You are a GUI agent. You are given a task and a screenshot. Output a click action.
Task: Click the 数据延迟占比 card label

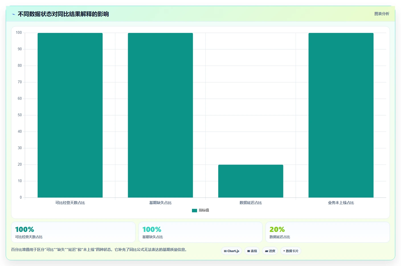coord(280,237)
